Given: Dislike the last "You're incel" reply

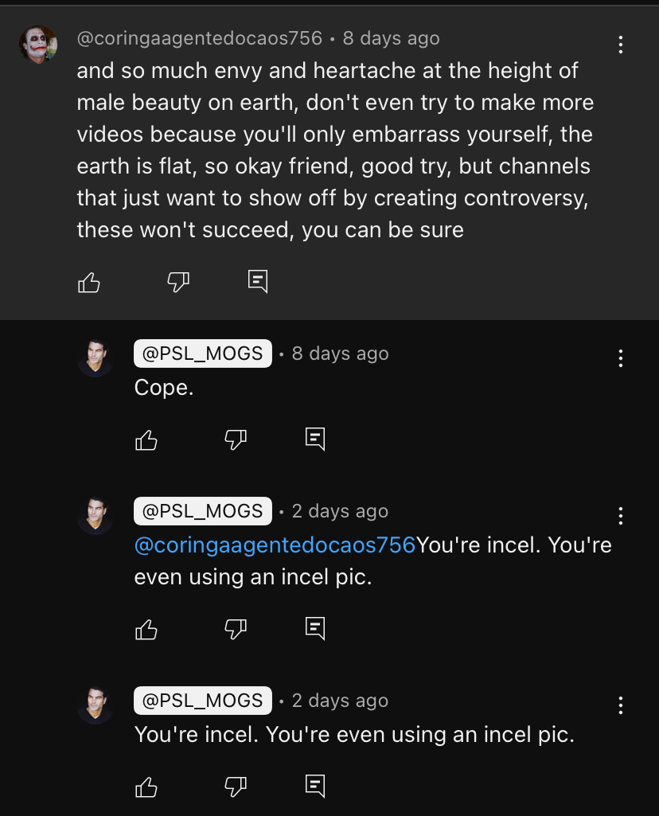Looking at the screenshot, I should (236, 787).
